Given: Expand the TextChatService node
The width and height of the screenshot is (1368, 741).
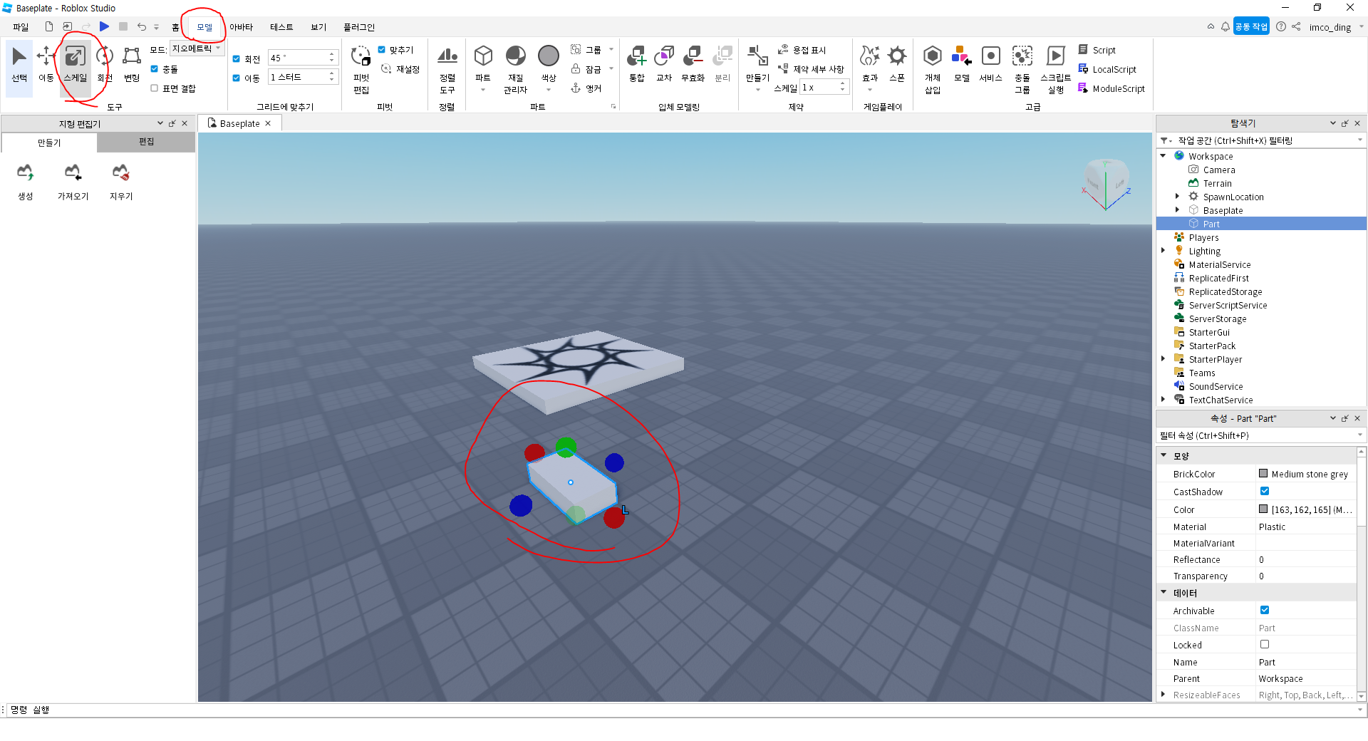Looking at the screenshot, I should click(x=1164, y=400).
